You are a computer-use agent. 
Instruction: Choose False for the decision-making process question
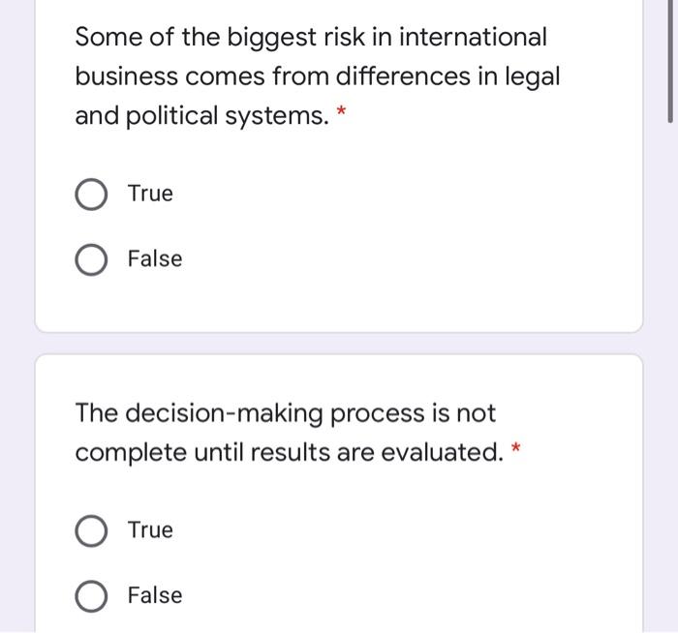tap(91, 596)
